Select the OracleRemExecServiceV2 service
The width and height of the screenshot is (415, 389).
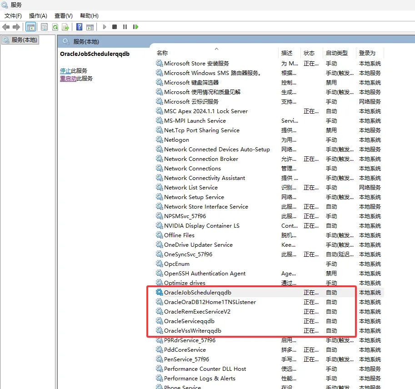[x=269, y=311]
